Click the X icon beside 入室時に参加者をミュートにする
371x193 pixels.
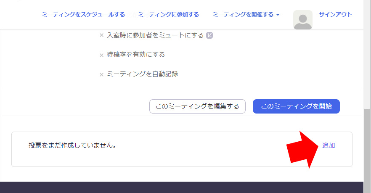(101, 36)
